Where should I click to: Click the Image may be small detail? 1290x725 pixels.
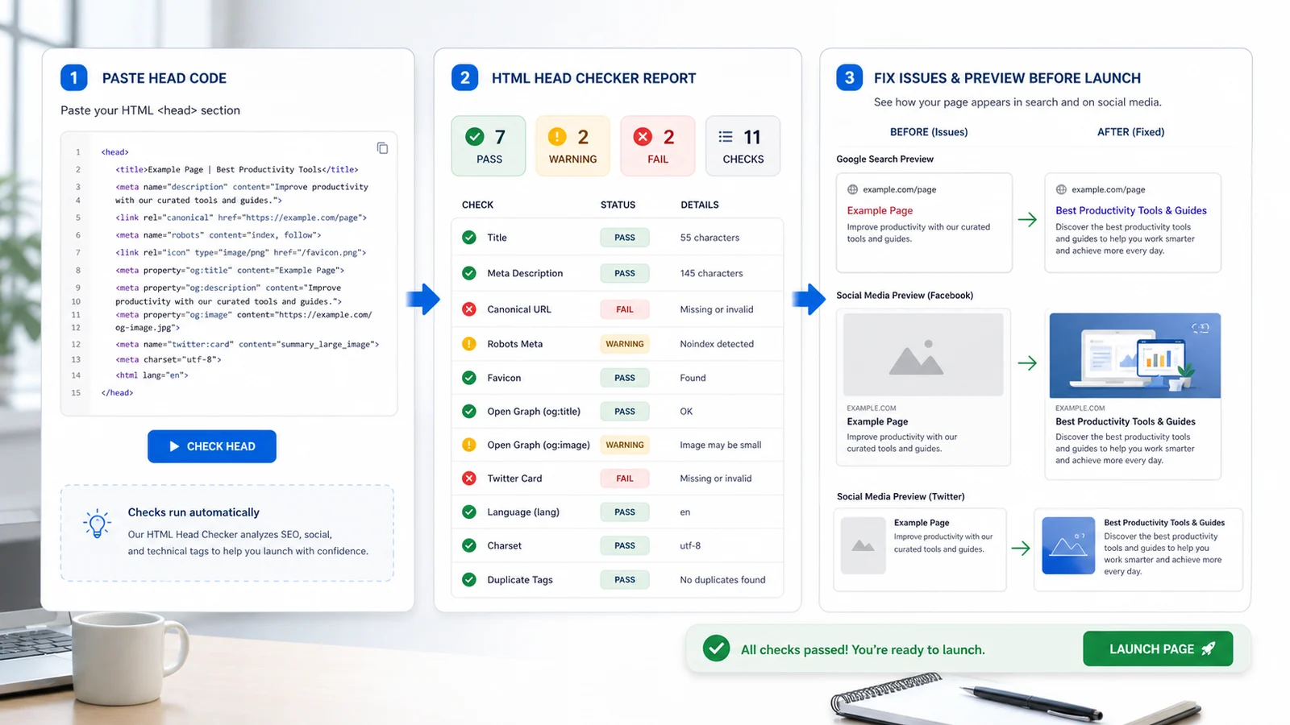point(720,445)
